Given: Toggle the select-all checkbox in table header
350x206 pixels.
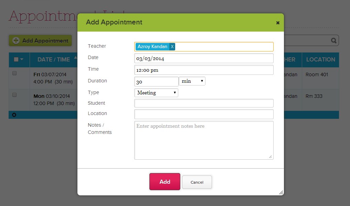Looking at the screenshot, I should pyautogui.click(x=16, y=59).
